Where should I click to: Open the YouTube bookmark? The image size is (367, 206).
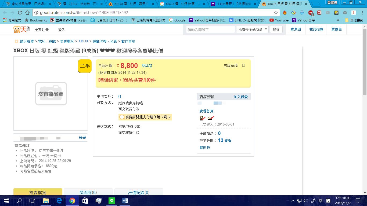tap(279, 20)
